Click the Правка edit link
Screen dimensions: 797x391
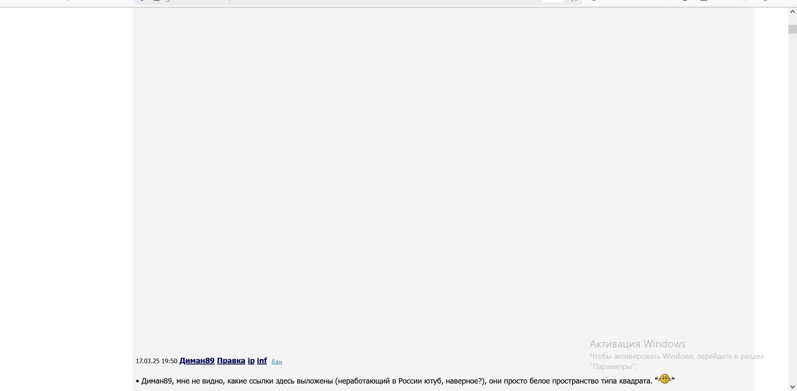(231, 361)
